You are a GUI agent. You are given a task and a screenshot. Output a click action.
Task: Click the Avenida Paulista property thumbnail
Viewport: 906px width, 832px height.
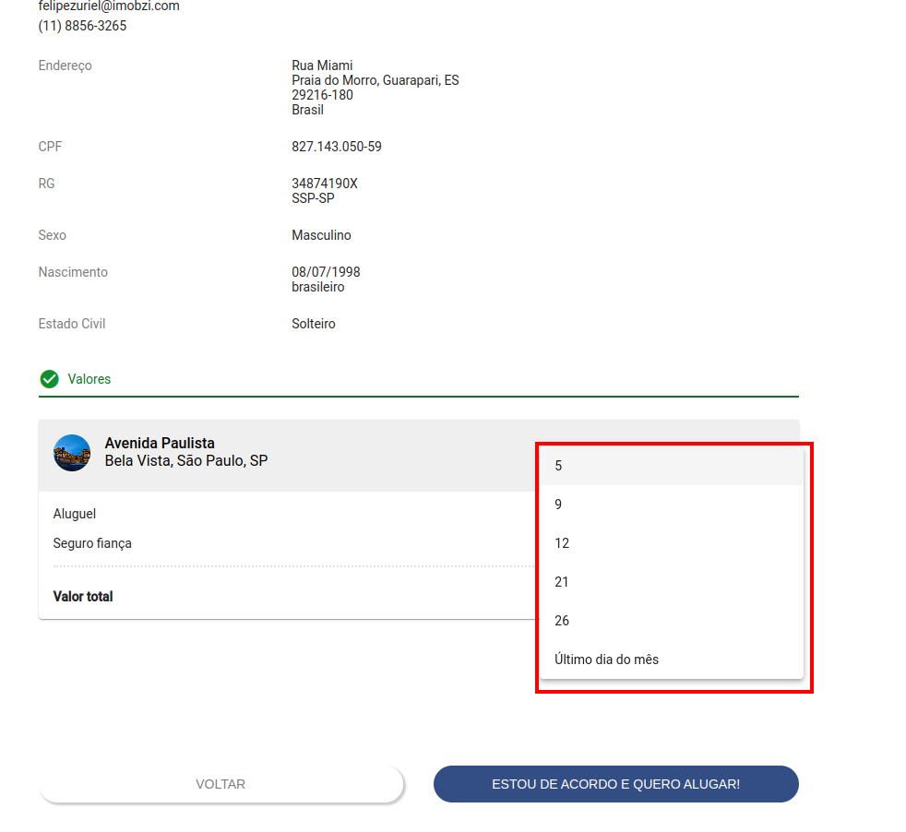(x=72, y=453)
